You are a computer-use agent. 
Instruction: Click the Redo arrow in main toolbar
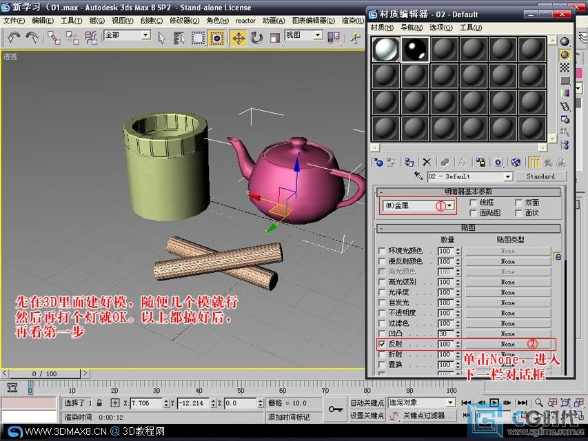[x=32, y=37]
